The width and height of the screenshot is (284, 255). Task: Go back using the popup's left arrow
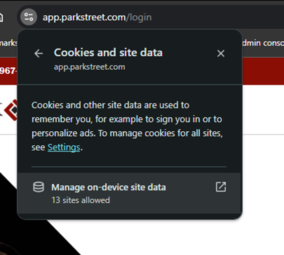[x=39, y=54]
